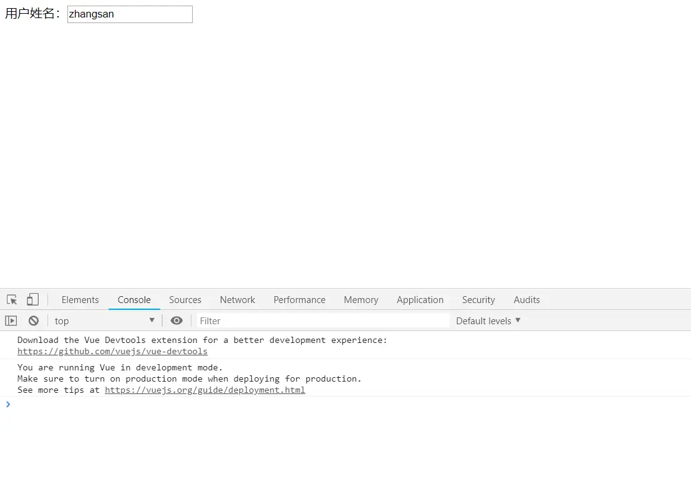Open the Performance tab
691x482 pixels.
[x=300, y=299]
